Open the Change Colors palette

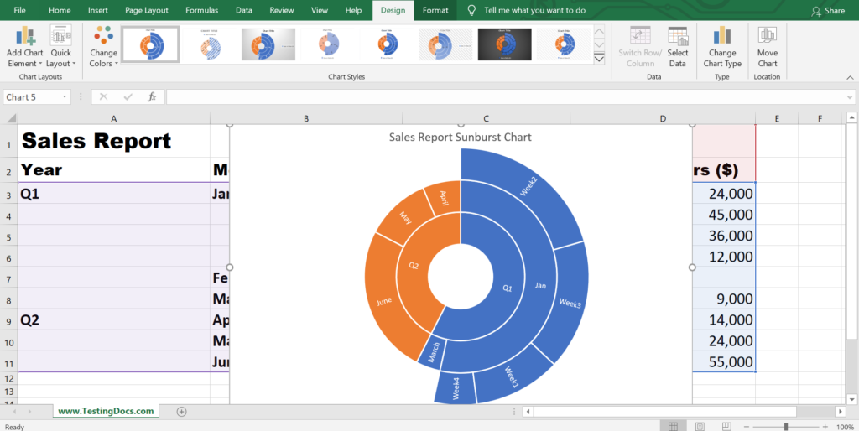[103, 47]
